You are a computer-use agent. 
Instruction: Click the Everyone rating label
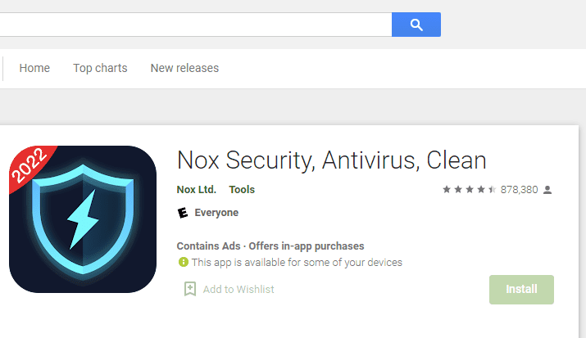point(216,213)
